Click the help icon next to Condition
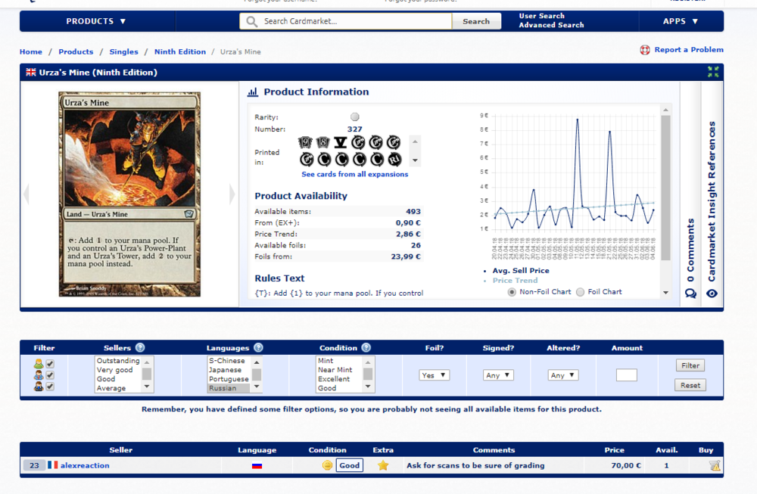This screenshot has width=757, height=494. [x=366, y=348]
